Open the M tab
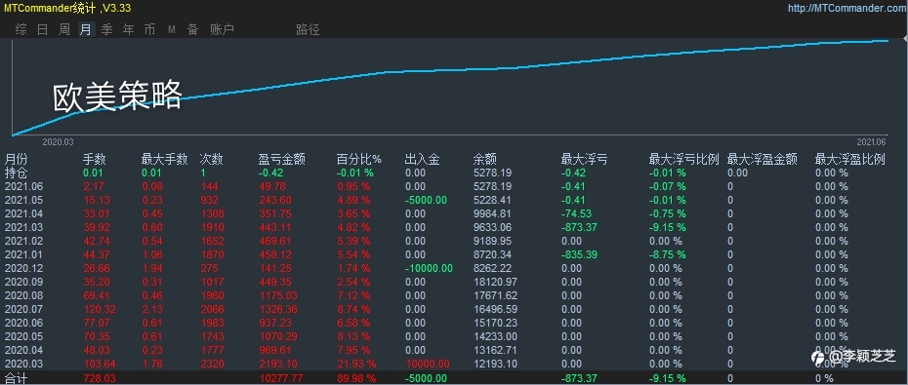Viewport: 908px width, 385px height. point(172,29)
